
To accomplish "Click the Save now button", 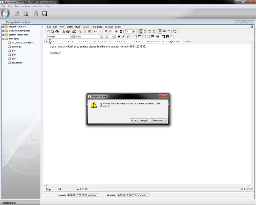I will pos(157,120).
